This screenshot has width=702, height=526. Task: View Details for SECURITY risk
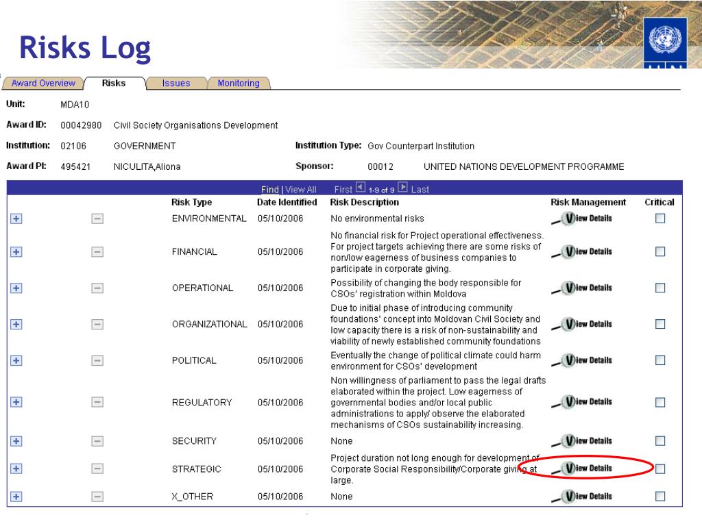pos(581,441)
